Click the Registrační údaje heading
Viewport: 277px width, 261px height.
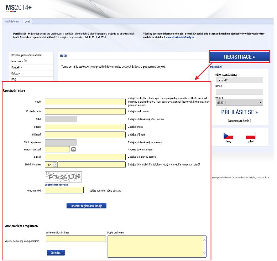(x=14, y=90)
